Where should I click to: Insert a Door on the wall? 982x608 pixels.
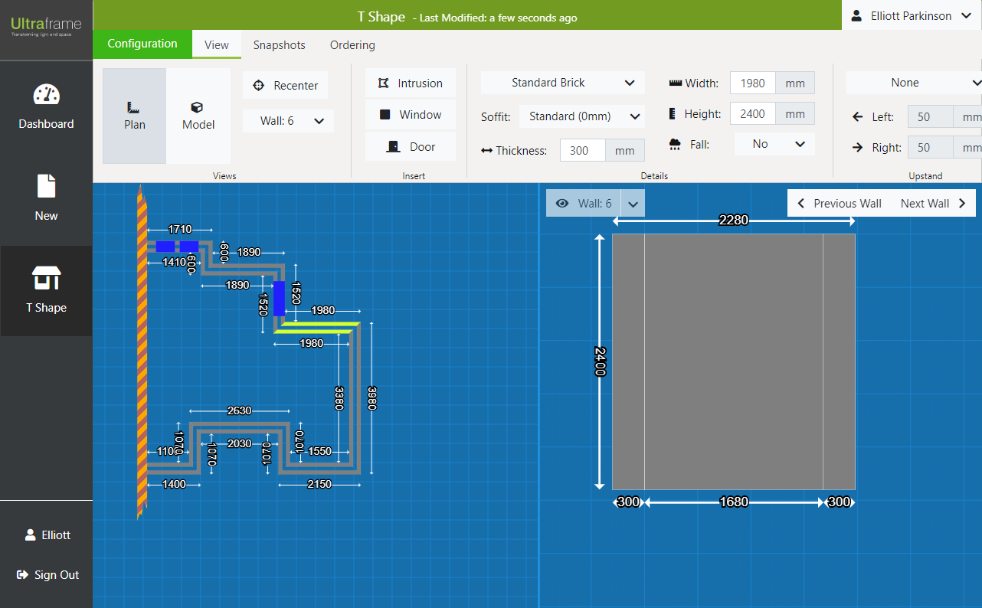411,147
